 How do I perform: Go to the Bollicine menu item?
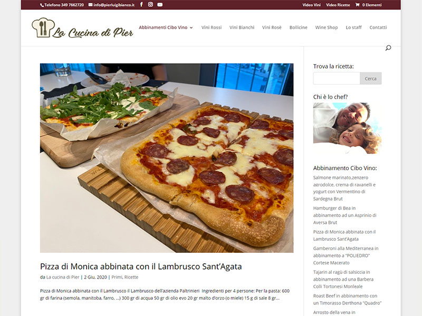click(x=298, y=27)
